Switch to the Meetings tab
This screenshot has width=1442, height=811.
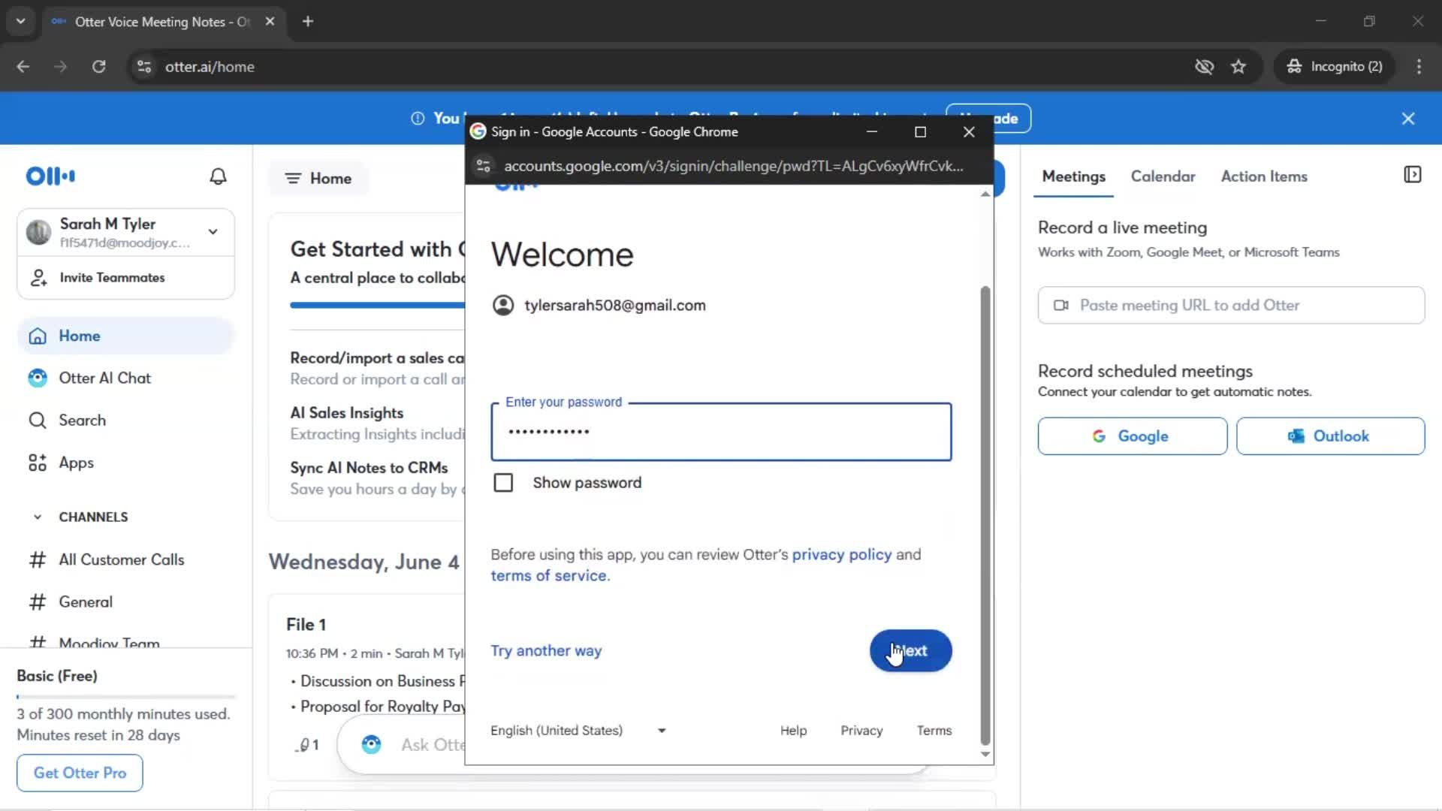tap(1073, 176)
